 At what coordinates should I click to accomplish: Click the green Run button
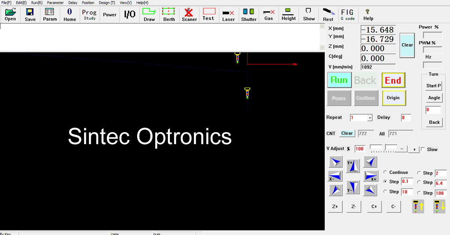[339, 80]
